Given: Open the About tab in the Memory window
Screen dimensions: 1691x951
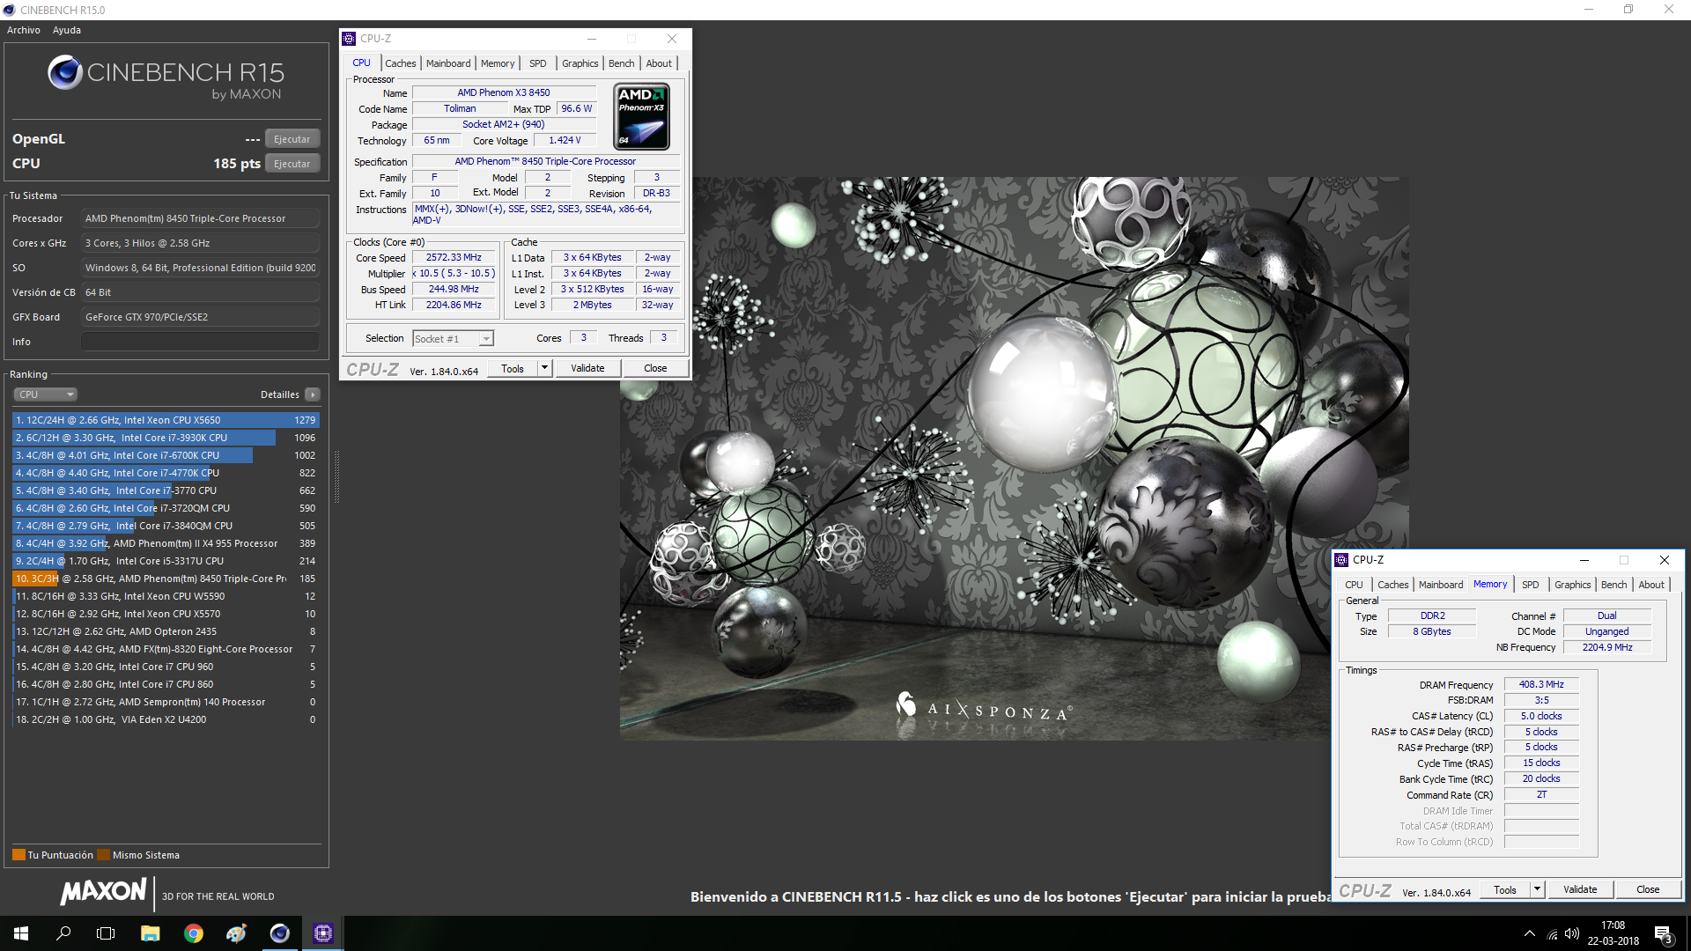Looking at the screenshot, I should point(1651,585).
